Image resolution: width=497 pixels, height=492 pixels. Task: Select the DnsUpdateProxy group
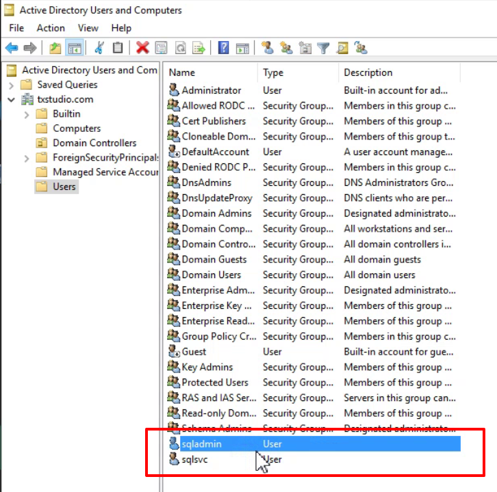click(217, 197)
